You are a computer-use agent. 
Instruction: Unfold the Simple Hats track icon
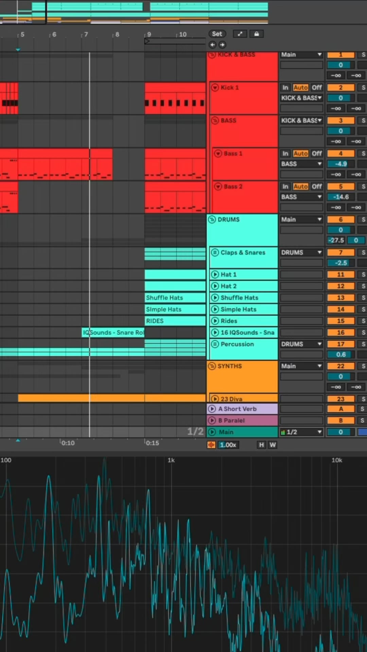pyautogui.click(x=215, y=309)
